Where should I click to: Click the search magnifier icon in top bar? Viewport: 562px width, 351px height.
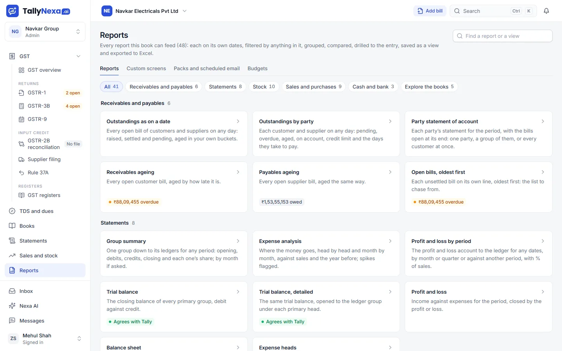[457, 11]
